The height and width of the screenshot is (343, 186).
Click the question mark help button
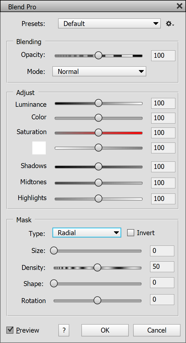64,330
